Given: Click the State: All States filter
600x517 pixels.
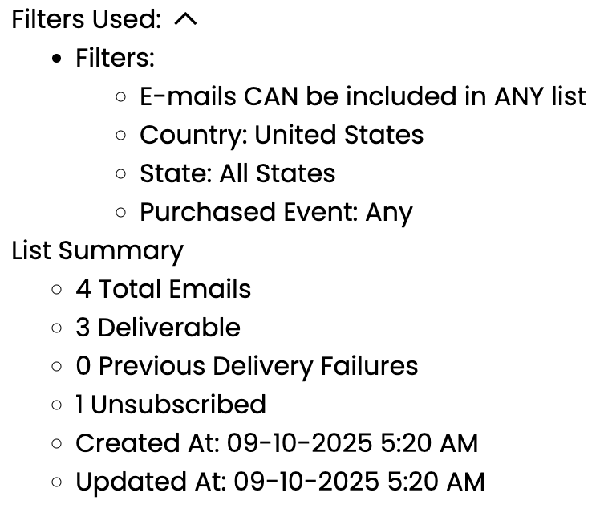Looking at the screenshot, I should click(237, 173).
